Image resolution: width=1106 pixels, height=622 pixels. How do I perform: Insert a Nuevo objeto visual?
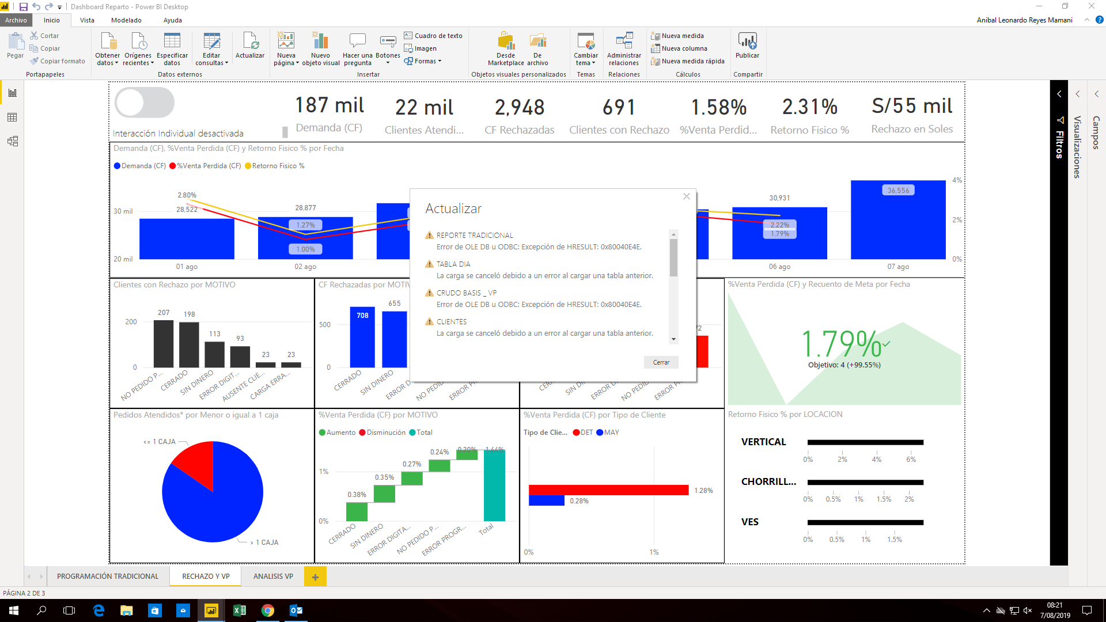coord(321,49)
